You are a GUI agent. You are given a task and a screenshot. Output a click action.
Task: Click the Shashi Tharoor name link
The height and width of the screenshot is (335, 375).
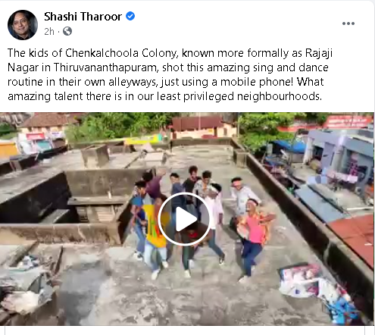tap(83, 17)
